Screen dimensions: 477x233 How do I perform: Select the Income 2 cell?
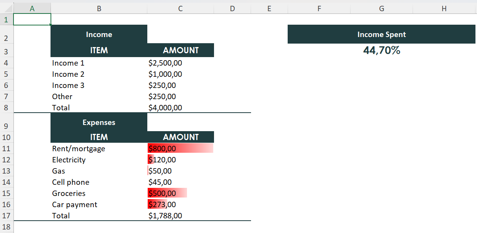click(99, 74)
